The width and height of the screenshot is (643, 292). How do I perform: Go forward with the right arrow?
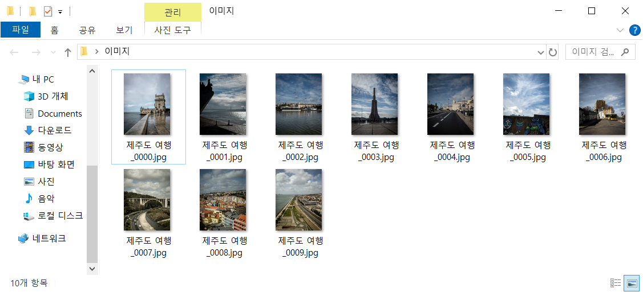(x=36, y=52)
